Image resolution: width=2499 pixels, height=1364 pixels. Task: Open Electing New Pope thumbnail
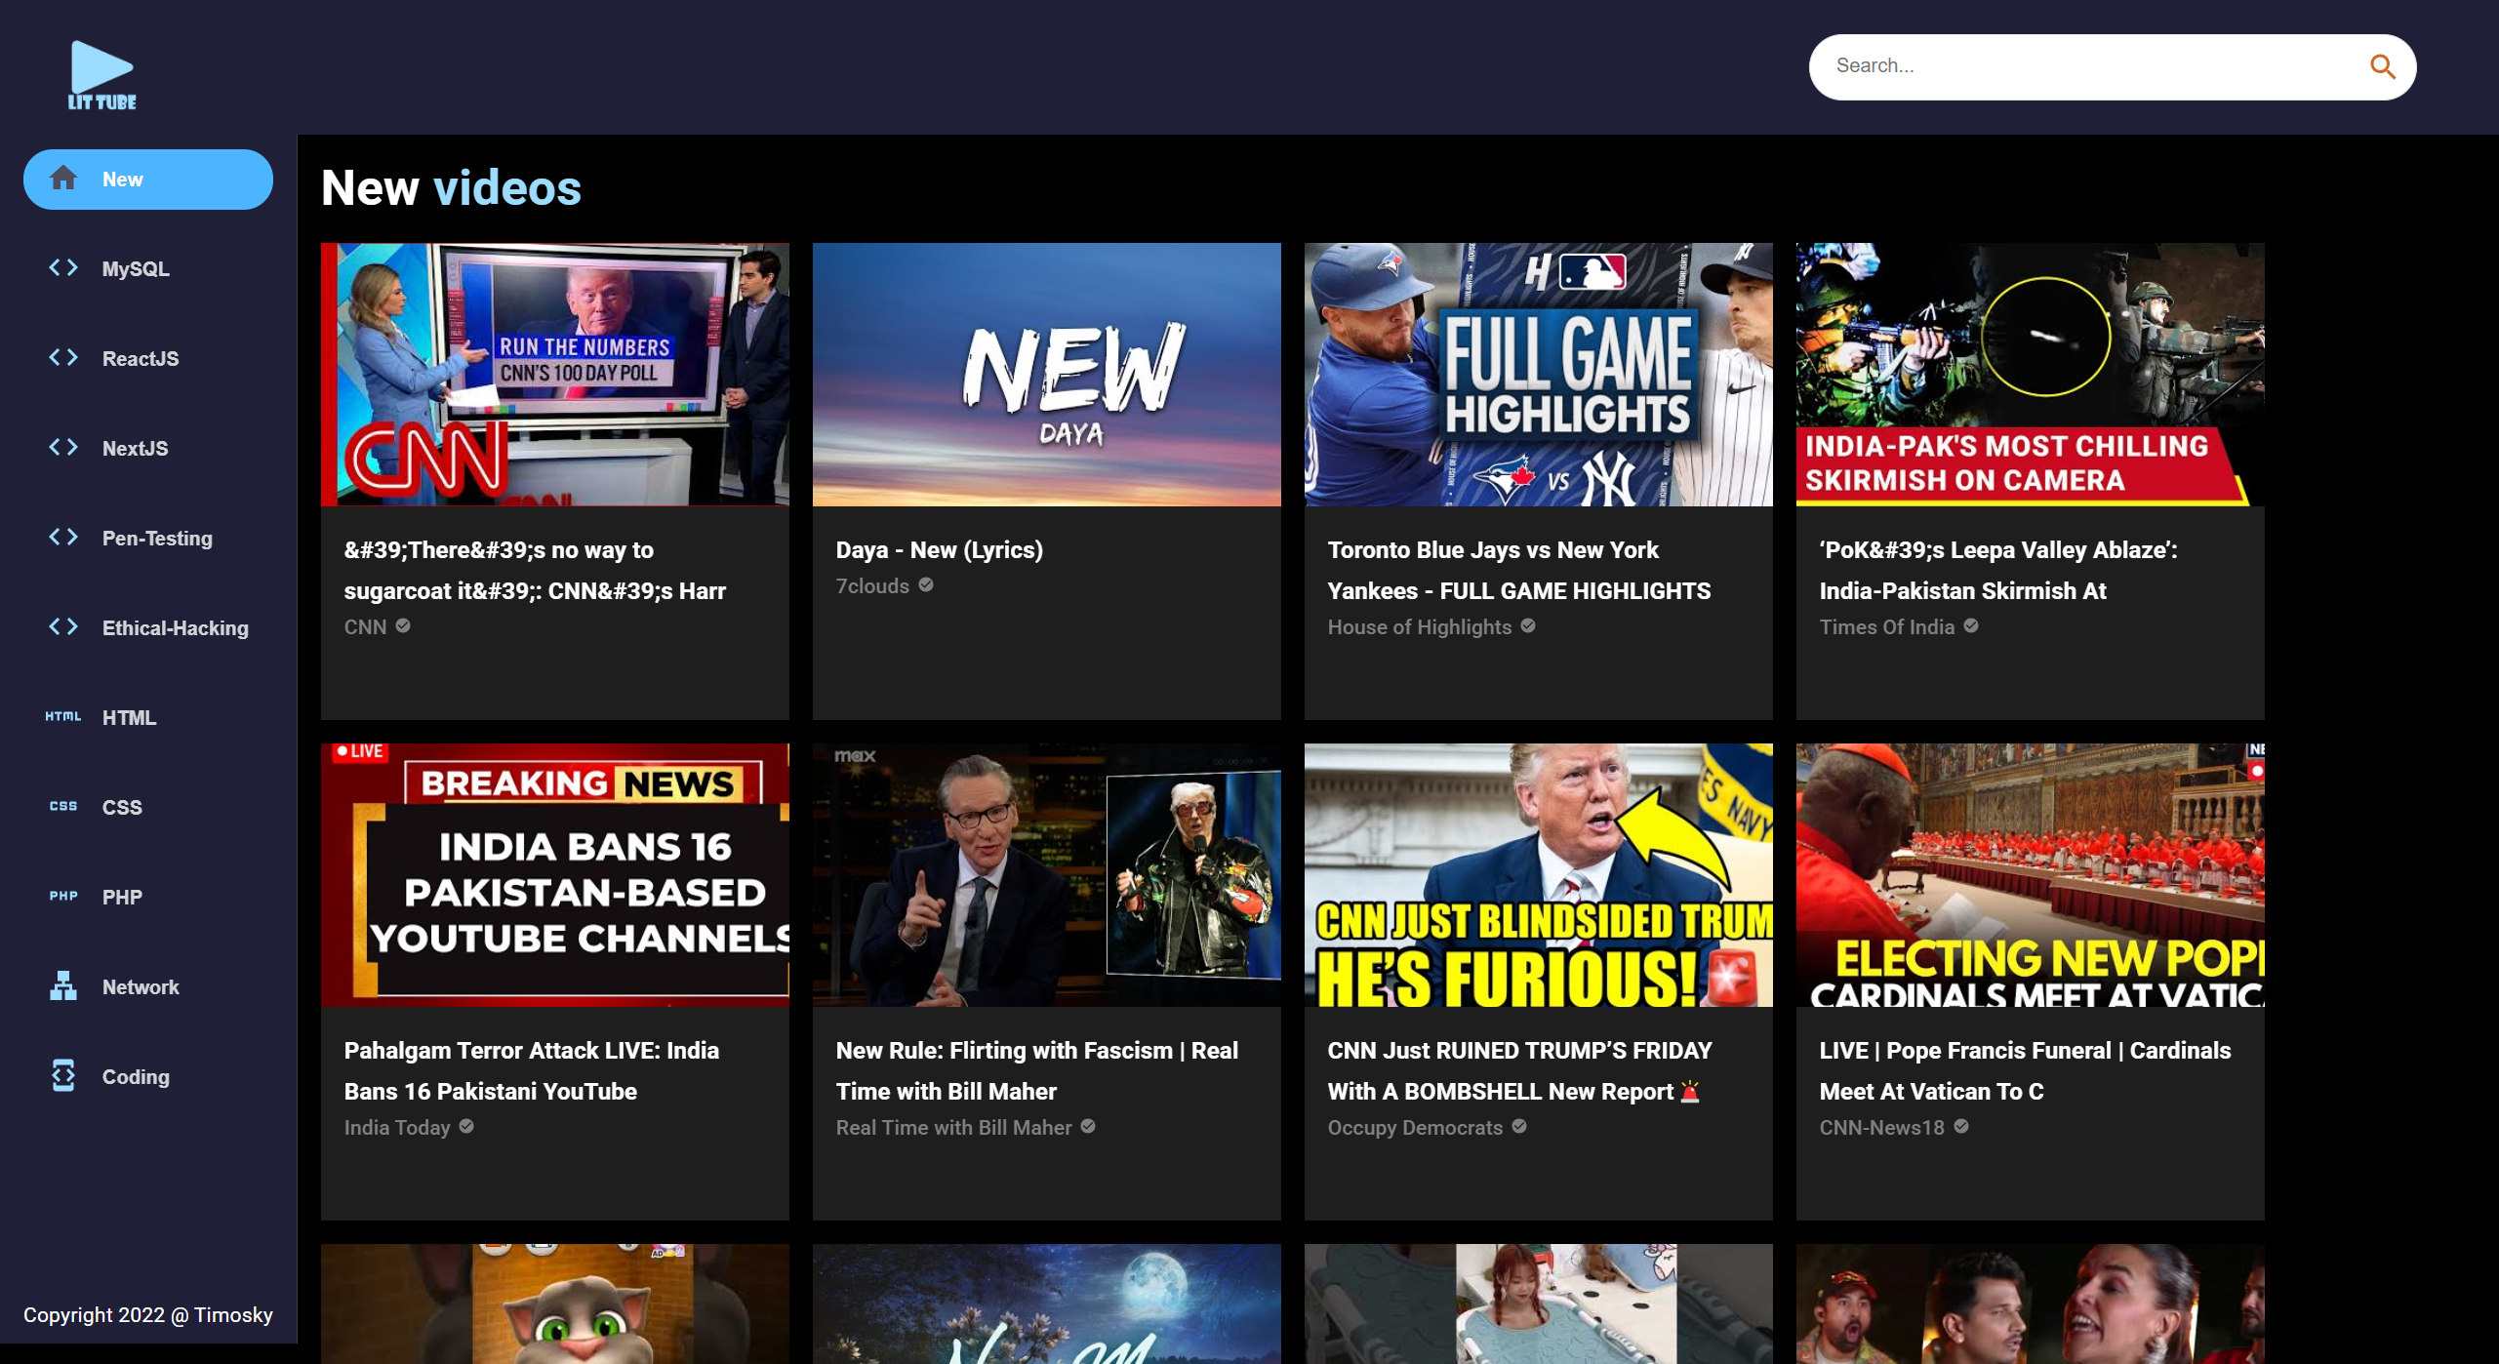pos(2031,875)
